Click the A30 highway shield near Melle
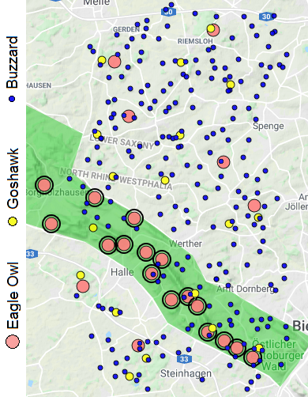 [168, 12]
